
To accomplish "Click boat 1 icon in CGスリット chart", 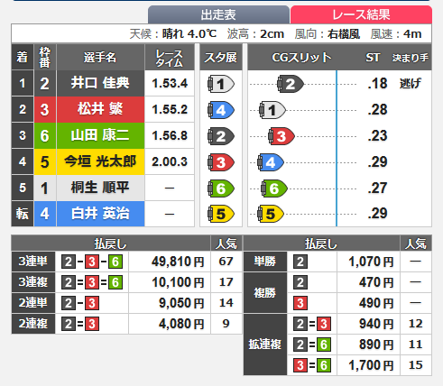I will coord(272,110).
